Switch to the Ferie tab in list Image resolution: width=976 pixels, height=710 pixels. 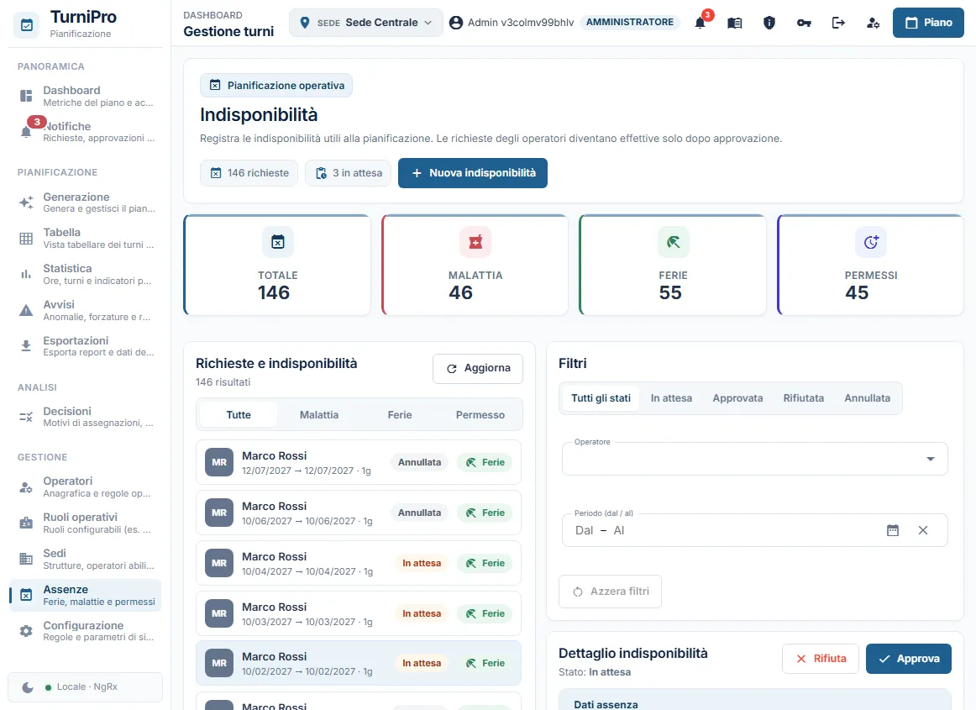coord(400,415)
